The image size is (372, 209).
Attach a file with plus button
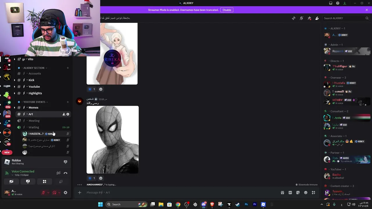[79, 192]
